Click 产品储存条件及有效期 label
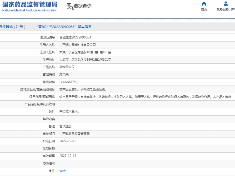The height and width of the screenshot is (176, 235). coord(40,104)
